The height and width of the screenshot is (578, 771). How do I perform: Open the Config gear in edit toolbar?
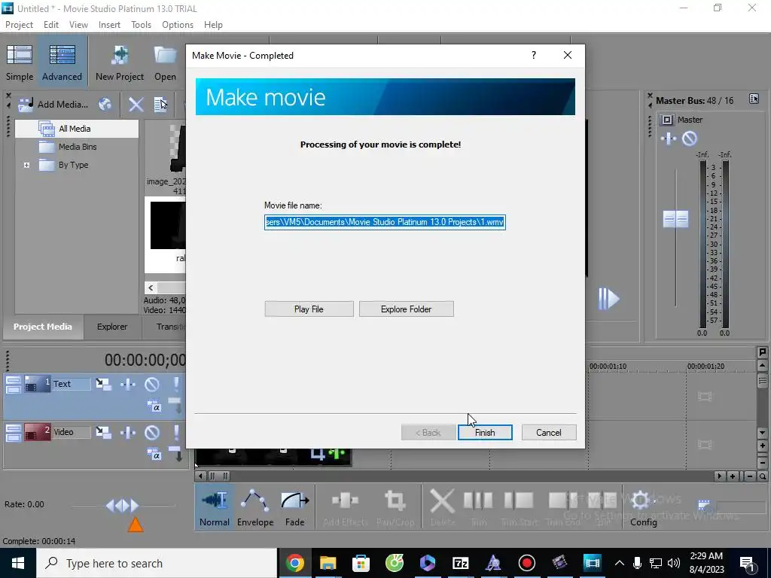coord(643,508)
